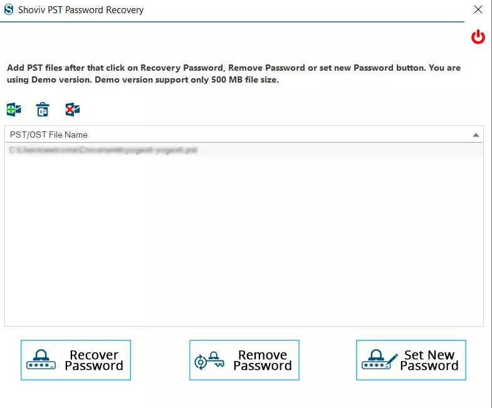The image size is (492, 408).
Task: Click the Add PST file icon
Action: [x=14, y=110]
